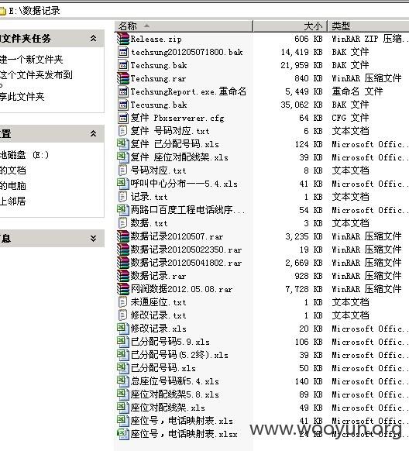This screenshot has height=451, width=409.
Task: Collapse the 其它位置 panel chevron
Action: 93,134
